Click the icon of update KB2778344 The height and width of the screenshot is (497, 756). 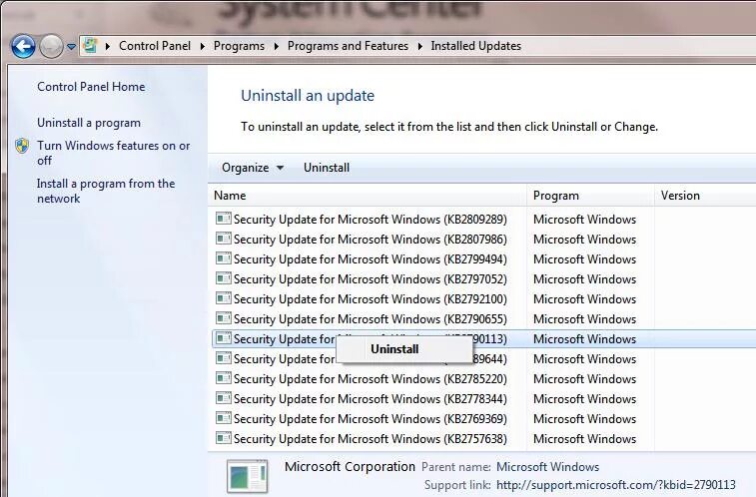[224, 399]
